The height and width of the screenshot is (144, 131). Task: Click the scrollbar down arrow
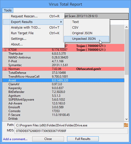(126, 119)
